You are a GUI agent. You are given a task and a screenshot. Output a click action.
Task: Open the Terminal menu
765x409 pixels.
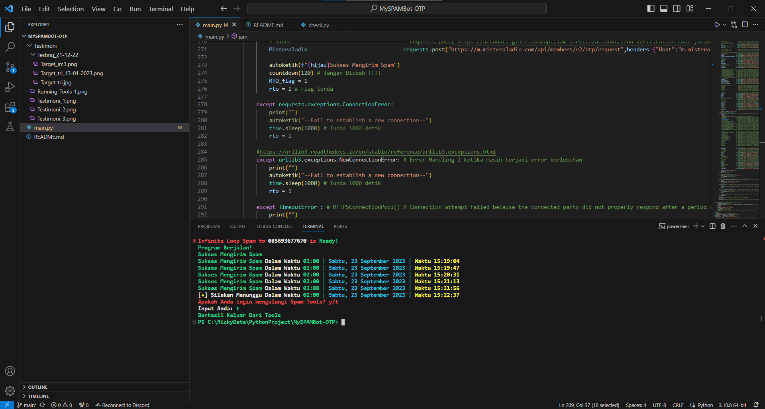pos(161,9)
